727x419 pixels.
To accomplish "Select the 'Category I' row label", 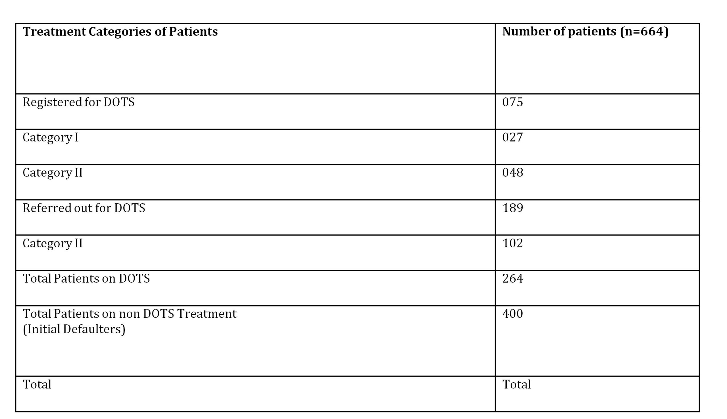I will (50, 138).
